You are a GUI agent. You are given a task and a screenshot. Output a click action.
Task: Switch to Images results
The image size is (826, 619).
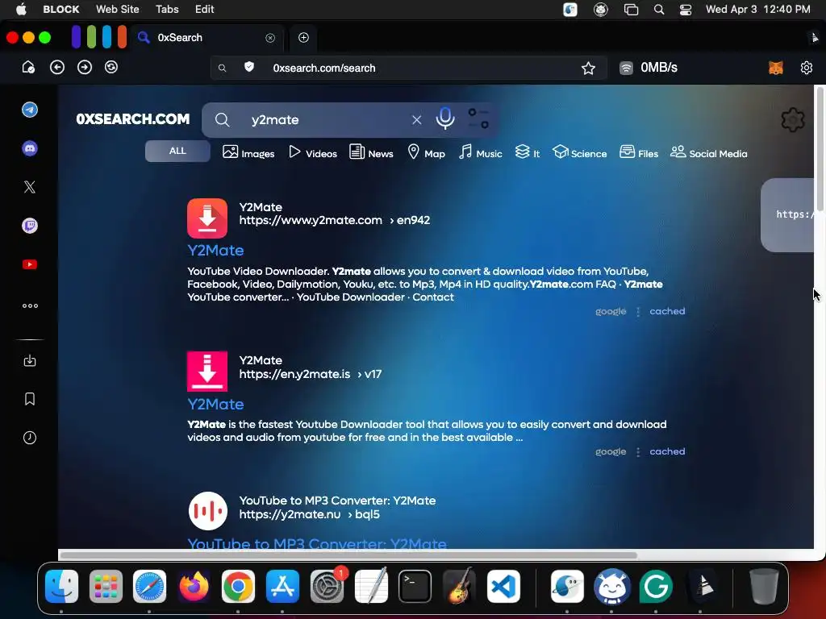248,152
